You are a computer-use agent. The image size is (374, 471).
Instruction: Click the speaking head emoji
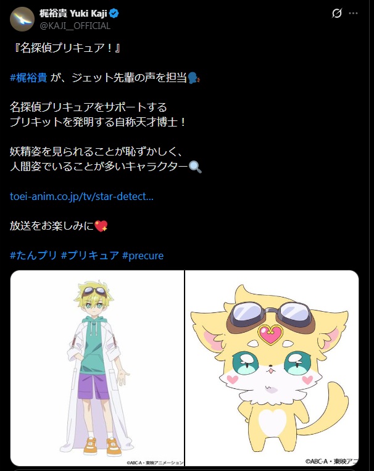(x=194, y=78)
